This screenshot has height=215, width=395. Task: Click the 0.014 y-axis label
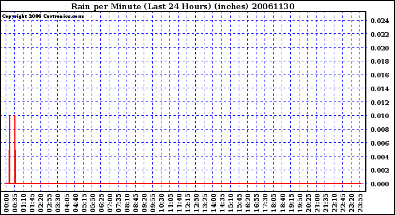point(380,89)
